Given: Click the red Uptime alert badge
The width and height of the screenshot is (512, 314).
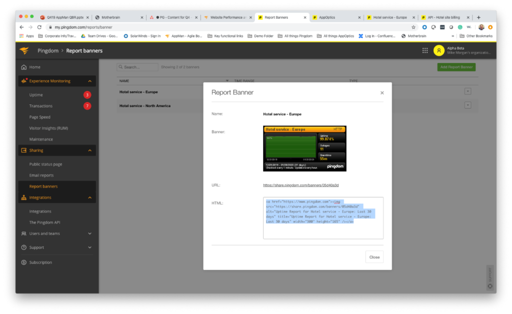Looking at the screenshot, I should pyautogui.click(x=87, y=95).
